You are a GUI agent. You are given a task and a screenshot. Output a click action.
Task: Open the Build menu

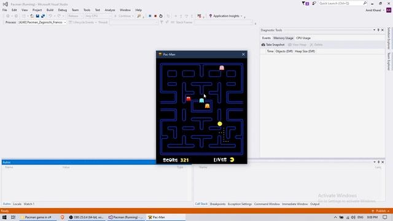coord(50,10)
